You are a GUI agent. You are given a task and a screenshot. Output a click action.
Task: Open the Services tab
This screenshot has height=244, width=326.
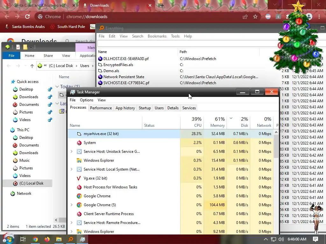pyautogui.click(x=189, y=108)
